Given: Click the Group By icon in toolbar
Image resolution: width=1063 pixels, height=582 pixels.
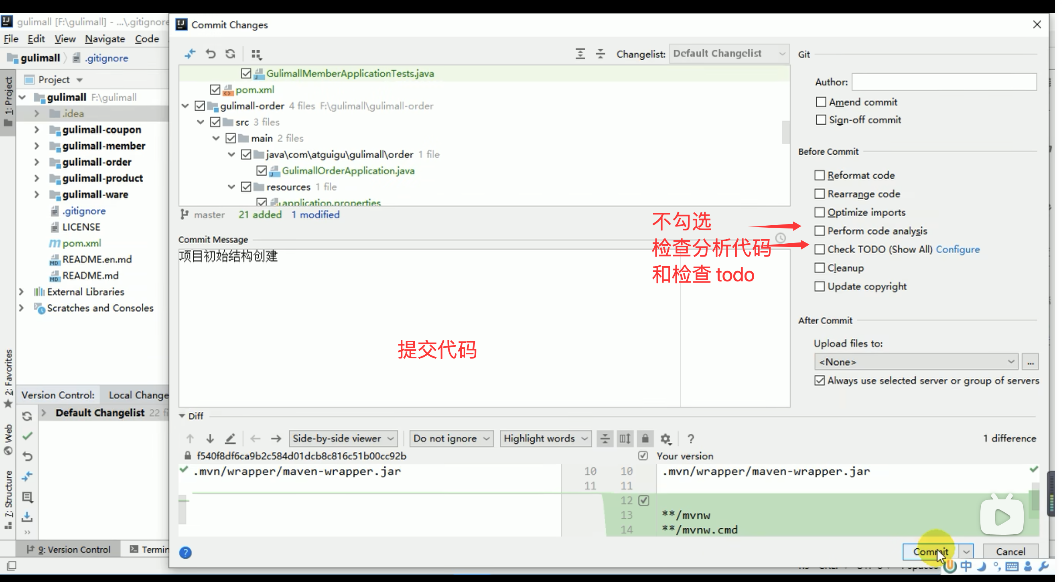Looking at the screenshot, I should (256, 54).
